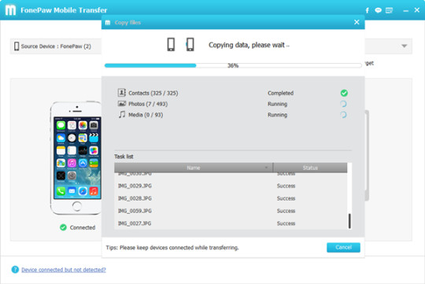Click the Media music note icon

tap(122, 114)
